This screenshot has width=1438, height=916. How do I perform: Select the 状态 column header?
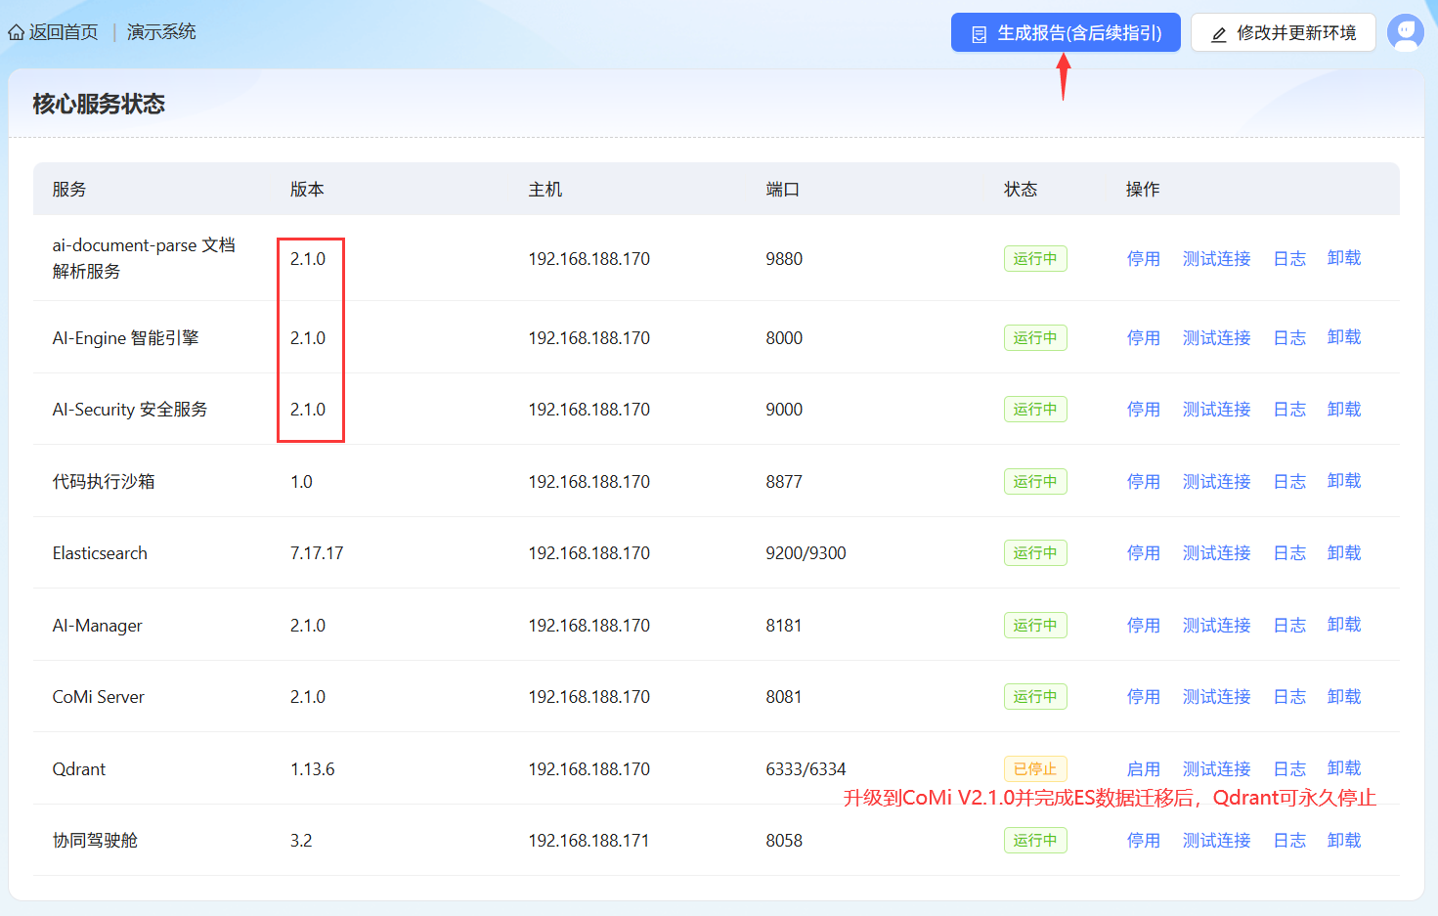tap(1021, 189)
